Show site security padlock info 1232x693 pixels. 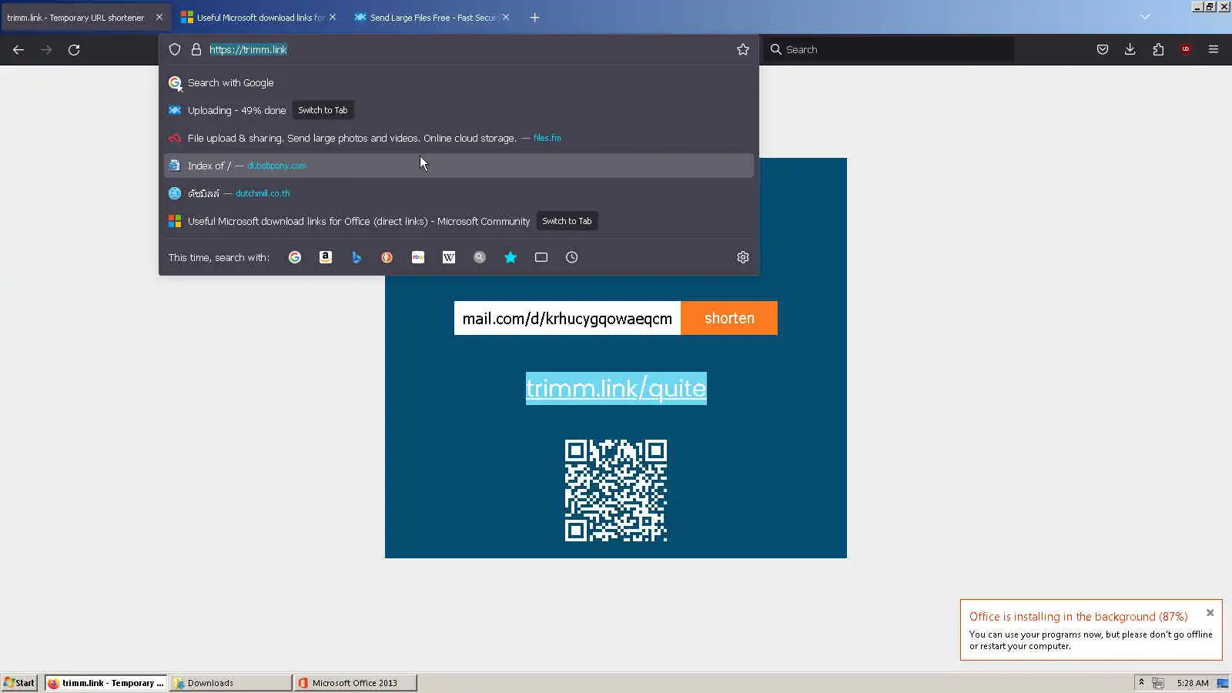196,49
